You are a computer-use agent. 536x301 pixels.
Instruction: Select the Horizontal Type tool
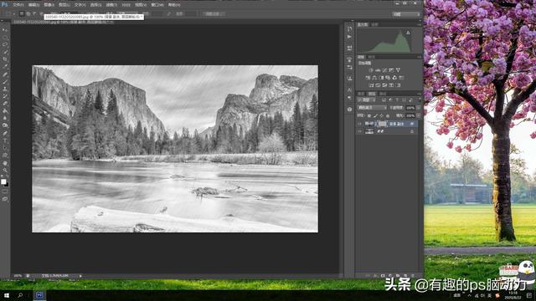[x=5, y=140]
